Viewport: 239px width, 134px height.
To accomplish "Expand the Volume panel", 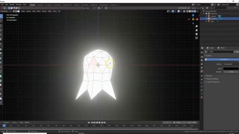I will 208,76.
